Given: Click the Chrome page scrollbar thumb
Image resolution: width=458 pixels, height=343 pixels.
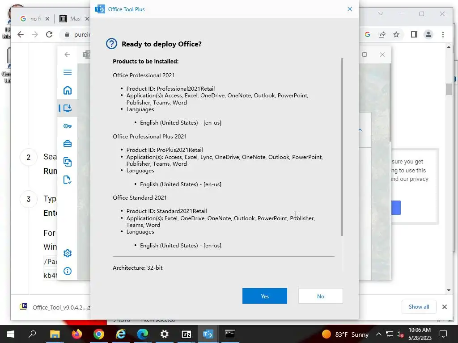Looking at the screenshot, I should tap(449, 89).
